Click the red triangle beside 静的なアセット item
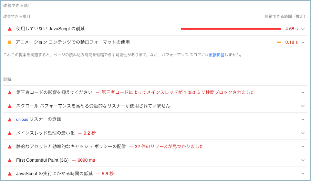Viewport: 311px width, 181px height. click(10, 147)
